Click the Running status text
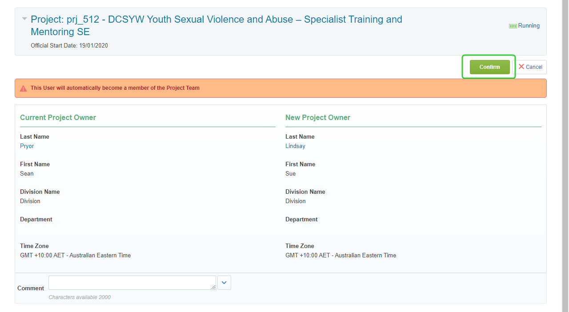This screenshot has width=569, height=312. coord(529,26)
